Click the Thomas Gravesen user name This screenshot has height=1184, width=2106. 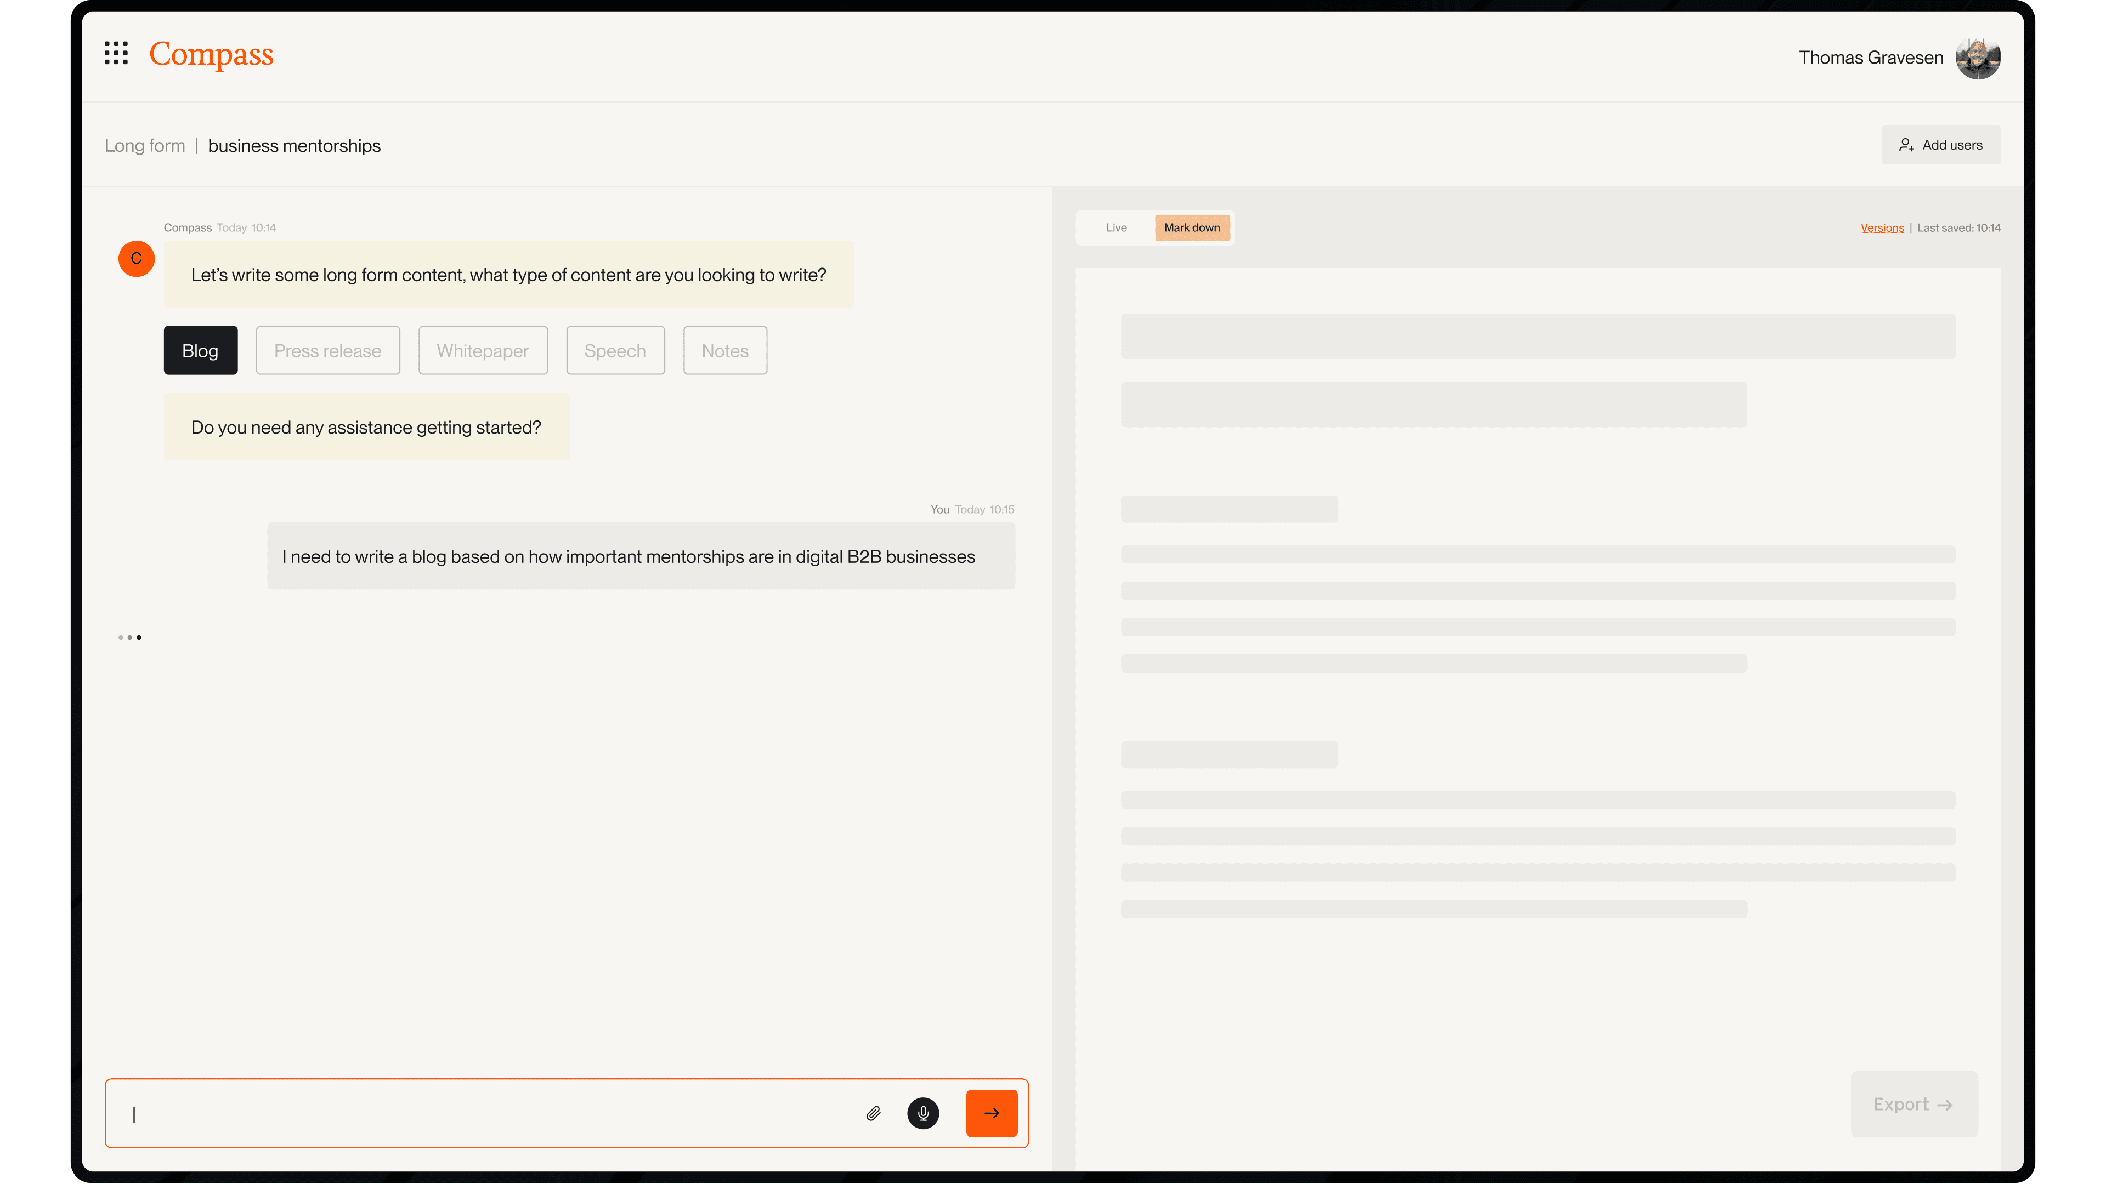[1871, 57]
